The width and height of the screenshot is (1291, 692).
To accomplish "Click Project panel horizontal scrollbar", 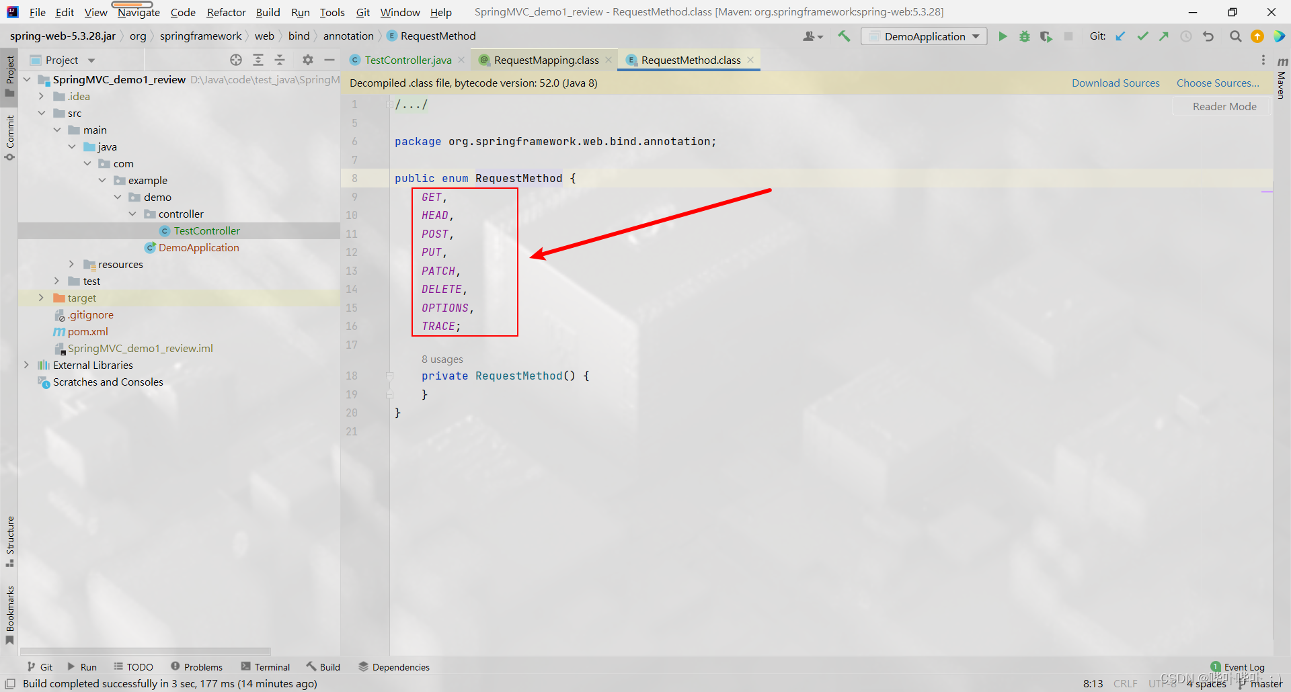I will pyautogui.click(x=145, y=651).
